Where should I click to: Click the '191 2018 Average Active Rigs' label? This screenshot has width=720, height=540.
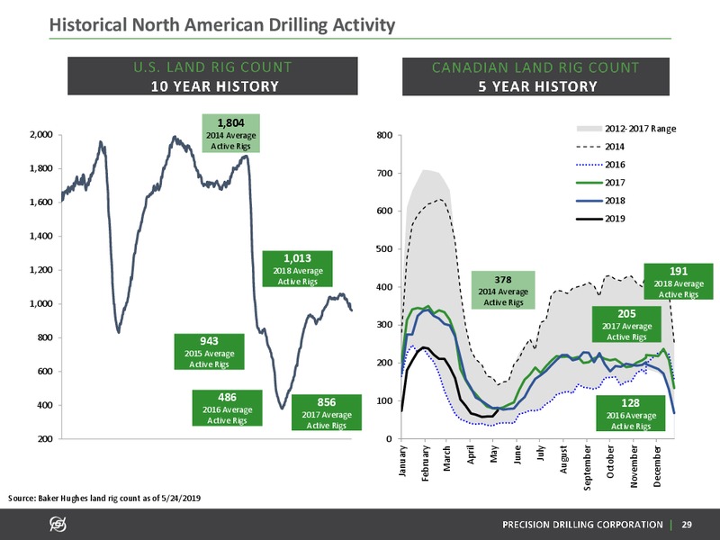point(679,282)
